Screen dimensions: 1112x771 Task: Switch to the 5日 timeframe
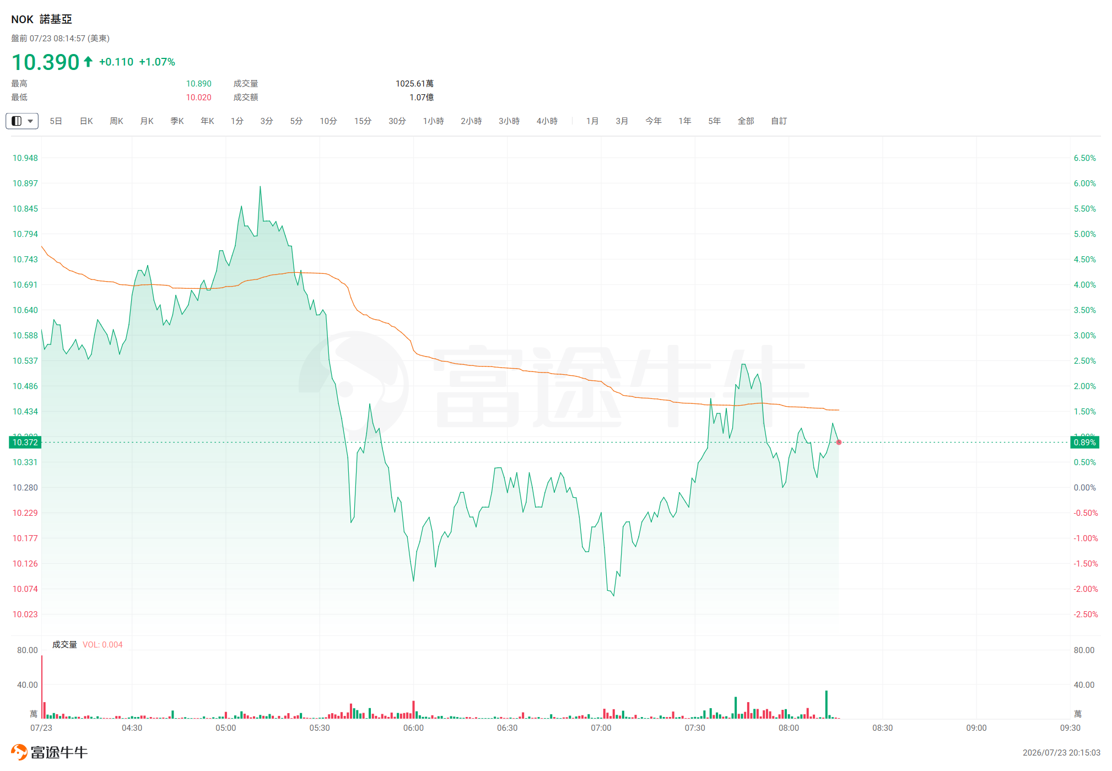tap(56, 121)
